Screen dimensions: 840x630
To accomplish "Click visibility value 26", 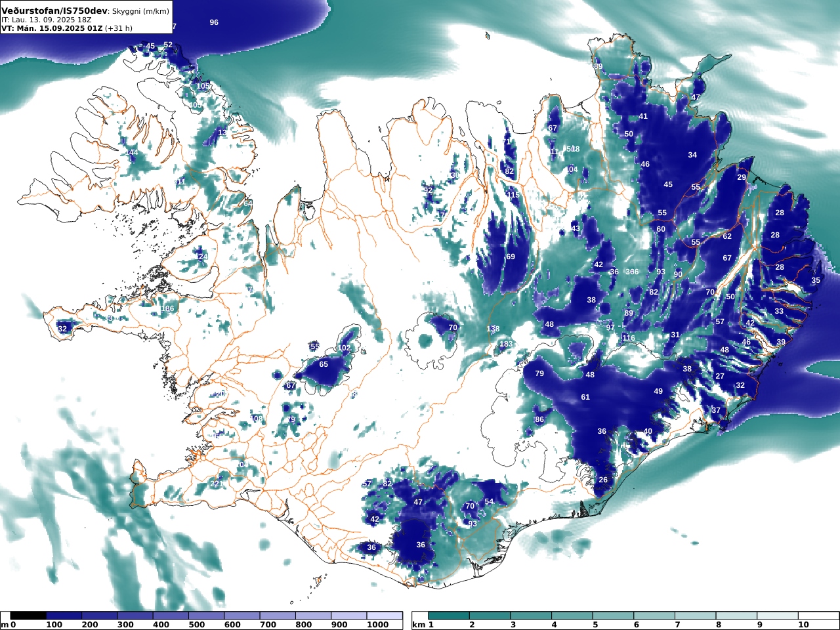I will pos(603,480).
